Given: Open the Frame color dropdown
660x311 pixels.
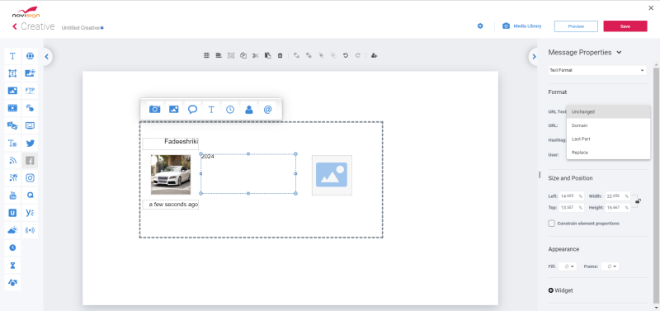Looking at the screenshot, I should pos(610,266).
